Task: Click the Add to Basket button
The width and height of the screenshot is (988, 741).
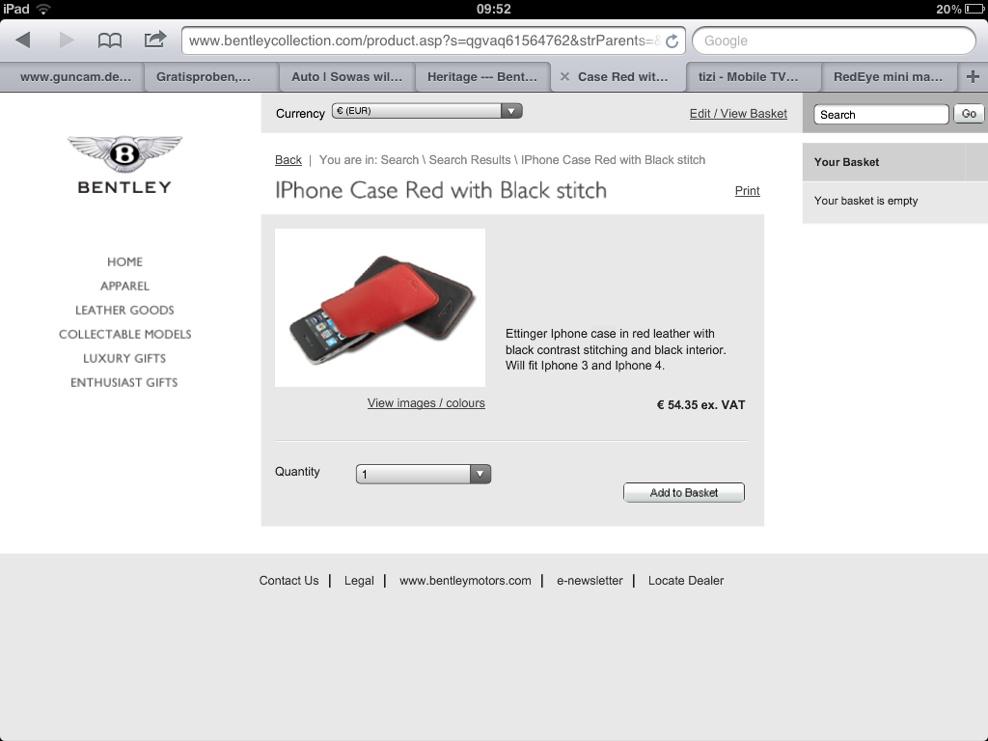Action: (x=684, y=493)
